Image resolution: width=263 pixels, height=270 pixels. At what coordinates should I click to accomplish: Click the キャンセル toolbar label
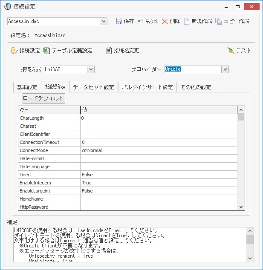coord(152,21)
